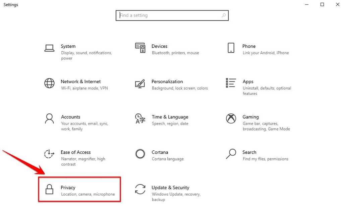Maximize the Settings window
The width and height of the screenshot is (343, 206).
(322, 4)
